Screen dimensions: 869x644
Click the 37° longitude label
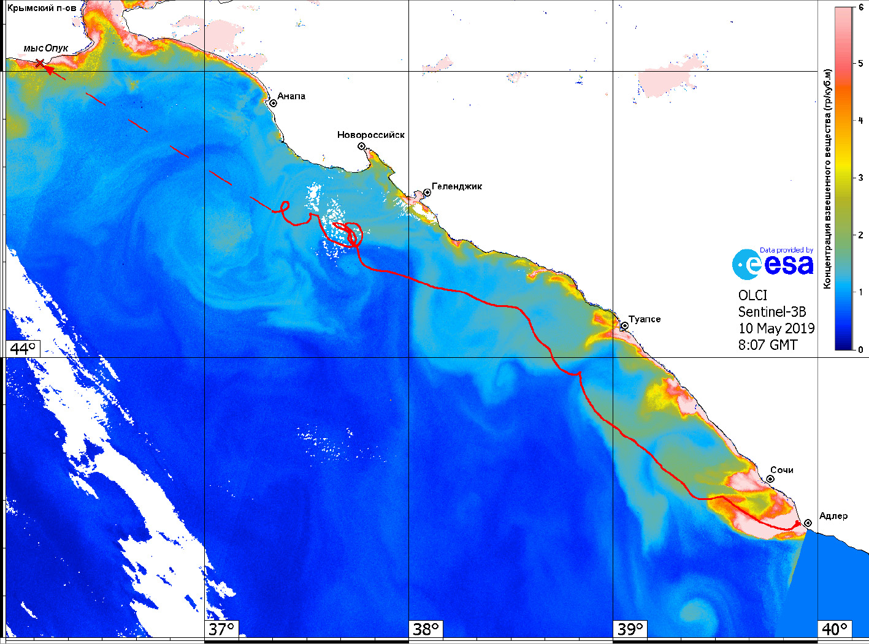pyautogui.click(x=221, y=629)
